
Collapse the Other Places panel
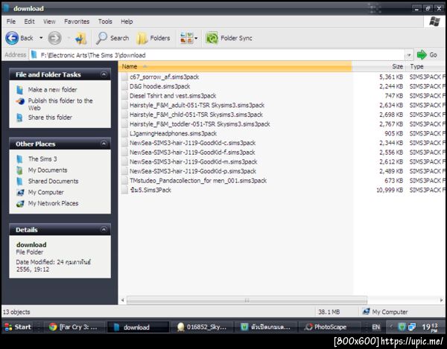tap(104, 144)
